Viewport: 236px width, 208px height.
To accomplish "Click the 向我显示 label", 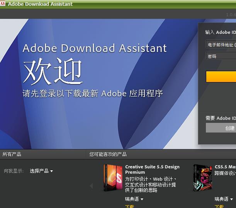I will point(14,171).
